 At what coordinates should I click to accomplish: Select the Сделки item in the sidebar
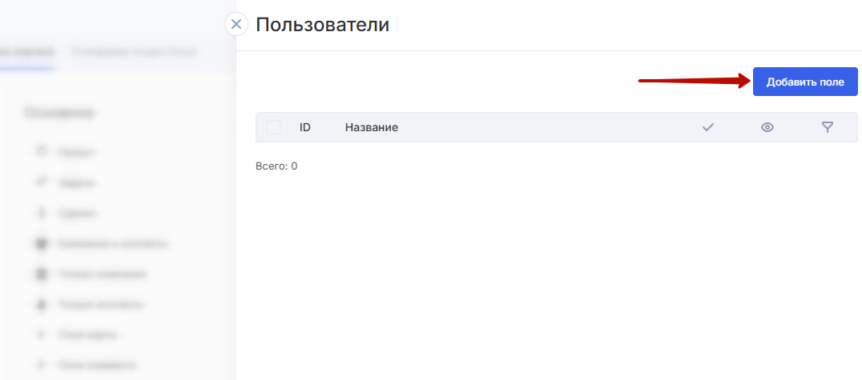(78, 213)
